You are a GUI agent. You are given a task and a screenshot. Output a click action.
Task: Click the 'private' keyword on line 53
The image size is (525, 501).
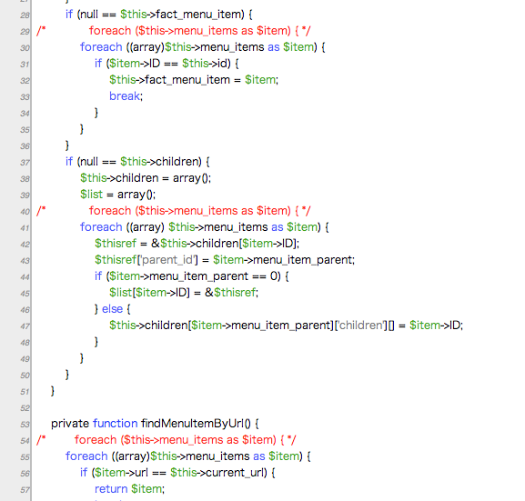click(x=71, y=424)
